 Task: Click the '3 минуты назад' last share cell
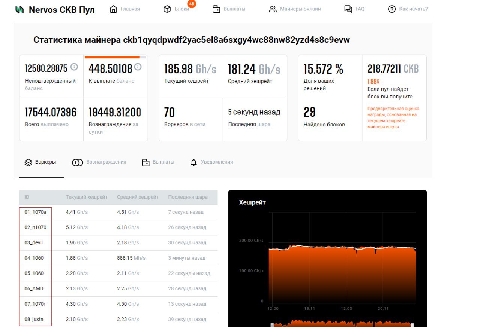tap(187, 258)
